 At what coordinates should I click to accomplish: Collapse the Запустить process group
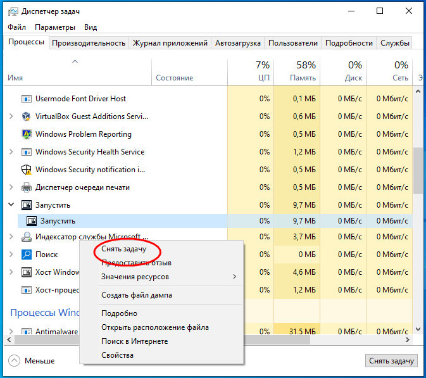(x=11, y=205)
